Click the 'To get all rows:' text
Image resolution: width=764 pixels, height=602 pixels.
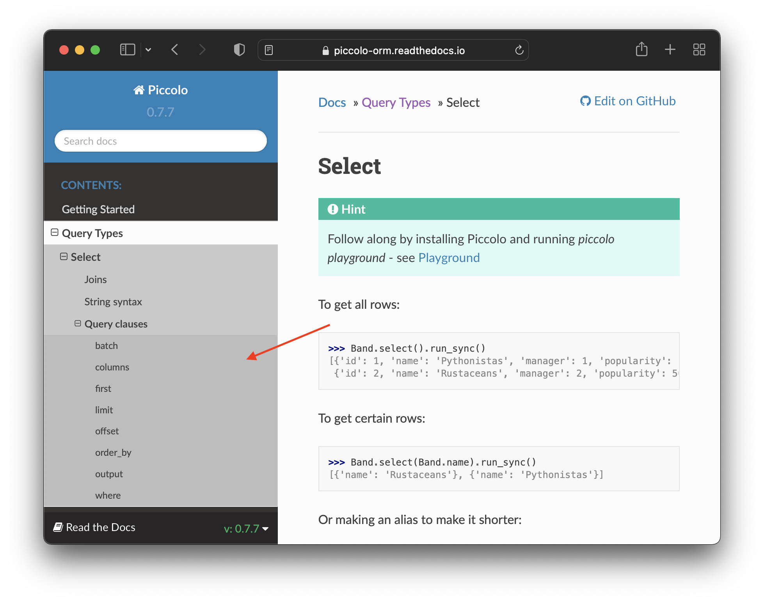[359, 305]
